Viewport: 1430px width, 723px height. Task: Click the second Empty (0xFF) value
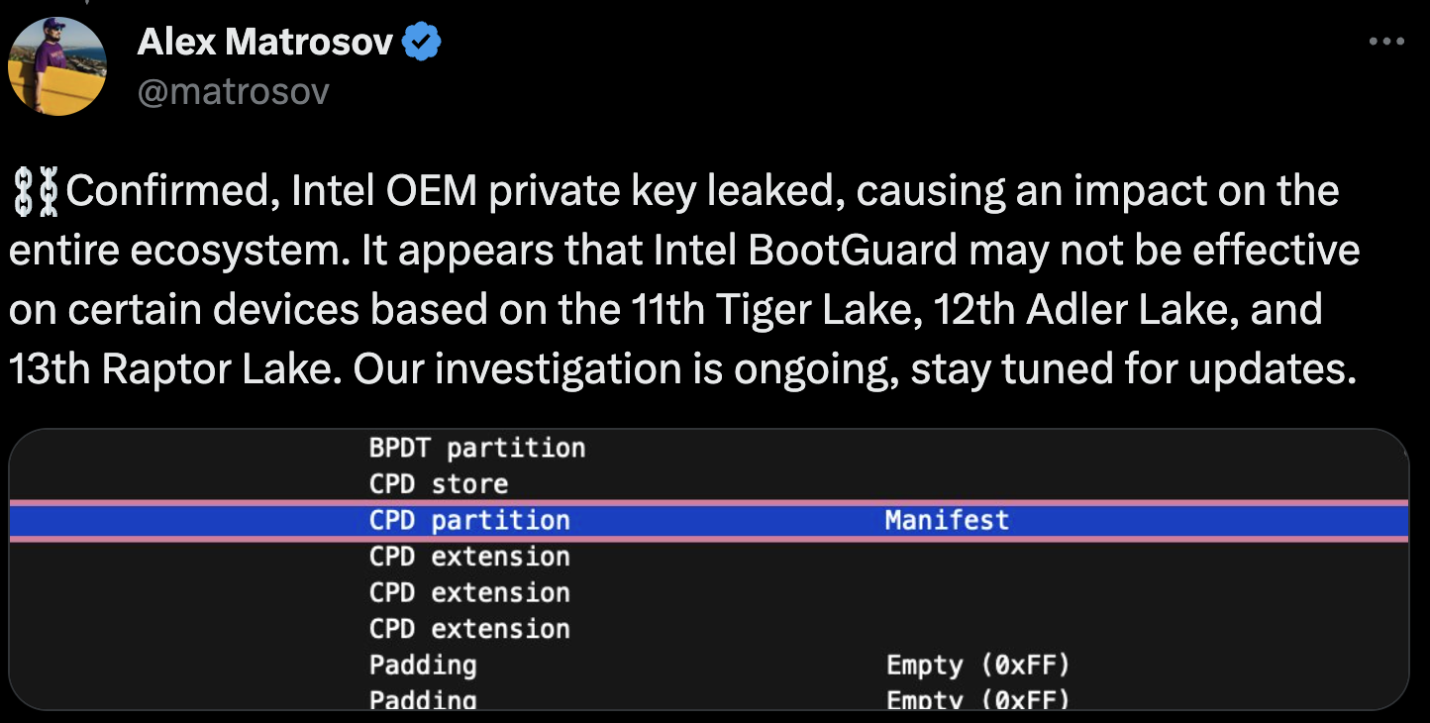(976, 698)
